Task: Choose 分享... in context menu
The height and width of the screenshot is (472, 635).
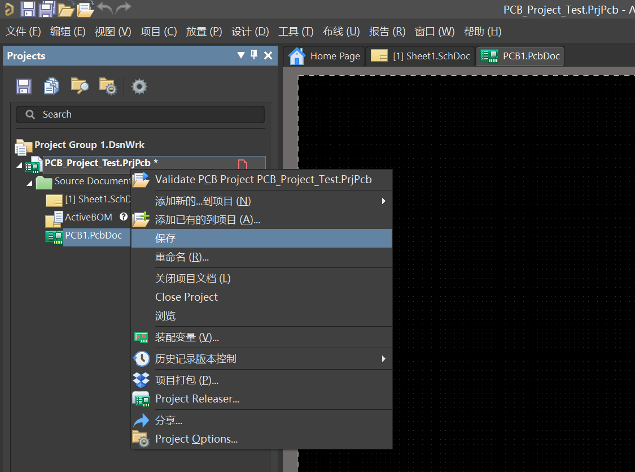Action: tap(261, 421)
